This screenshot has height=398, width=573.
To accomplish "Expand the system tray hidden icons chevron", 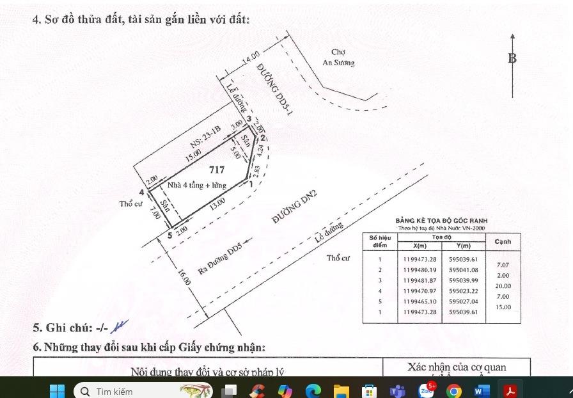I will pos(569,390).
